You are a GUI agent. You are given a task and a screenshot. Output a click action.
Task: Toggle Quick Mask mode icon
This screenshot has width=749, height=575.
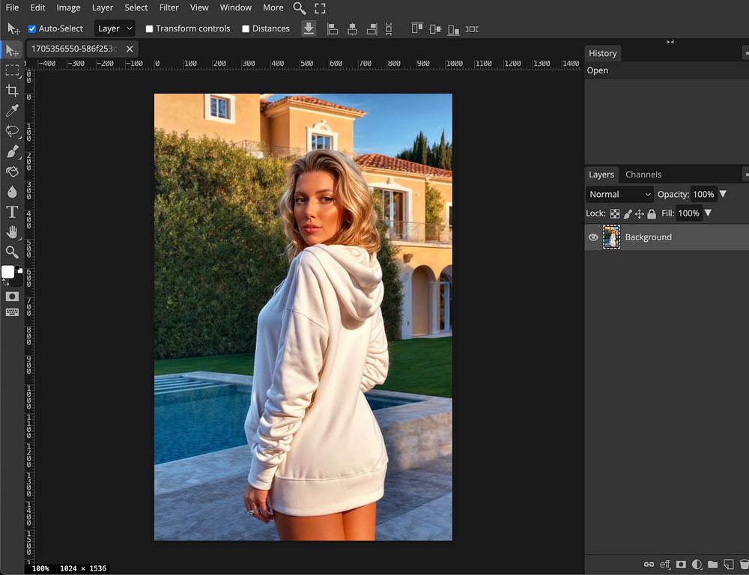pyautogui.click(x=13, y=296)
